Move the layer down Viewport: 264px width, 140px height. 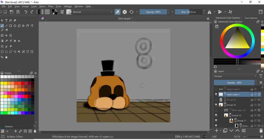click(x=231, y=131)
